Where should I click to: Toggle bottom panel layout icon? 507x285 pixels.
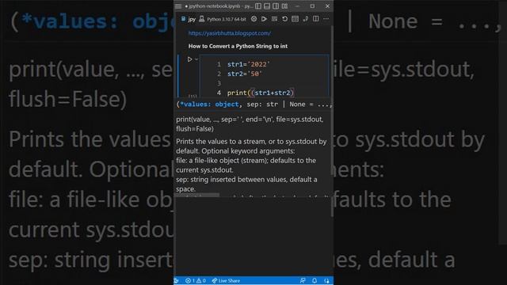[267, 6]
